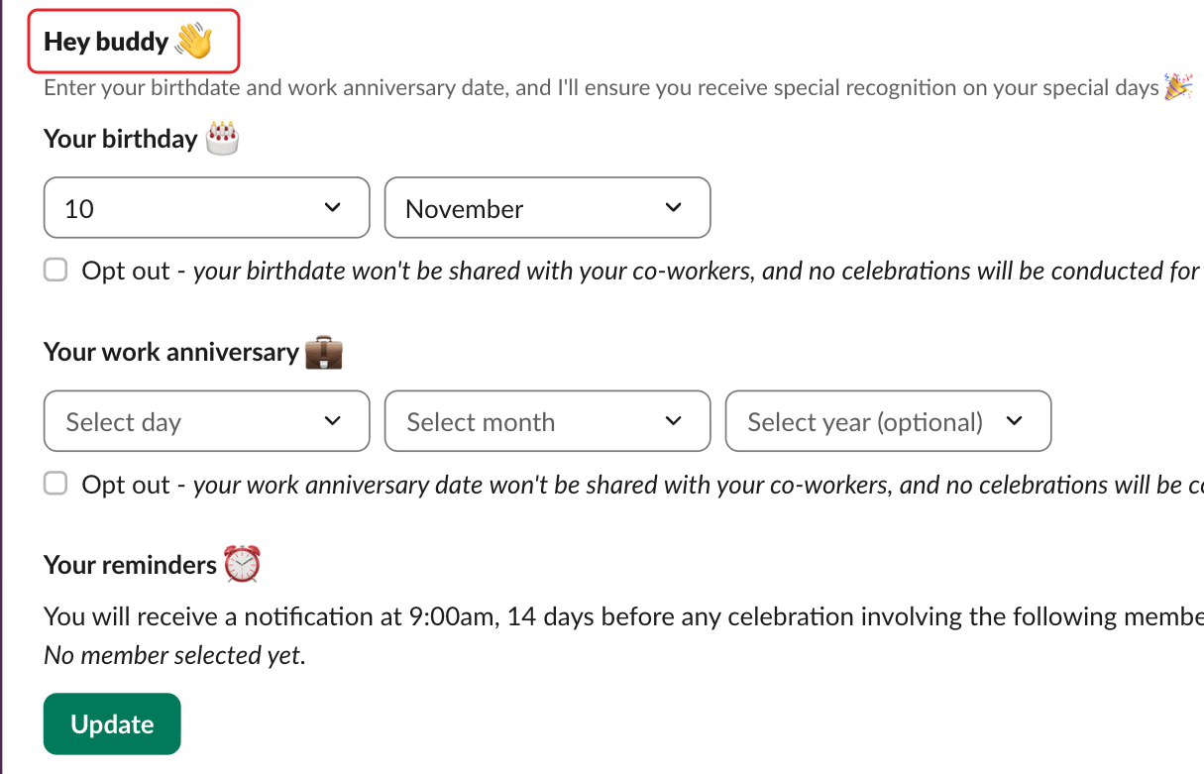Click the alarm clock emoji

click(242, 564)
